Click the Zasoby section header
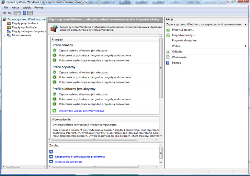 pyautogui.click(x=54, y=145)
